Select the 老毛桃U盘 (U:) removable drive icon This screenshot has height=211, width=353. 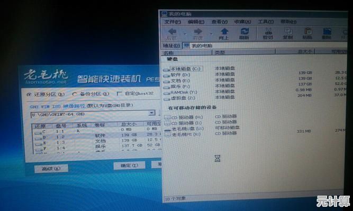tap(168, 129)
